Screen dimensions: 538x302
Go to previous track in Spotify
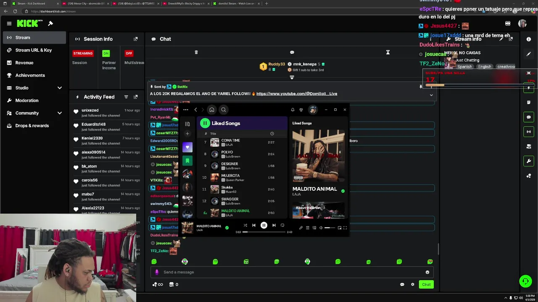[254, 225]
